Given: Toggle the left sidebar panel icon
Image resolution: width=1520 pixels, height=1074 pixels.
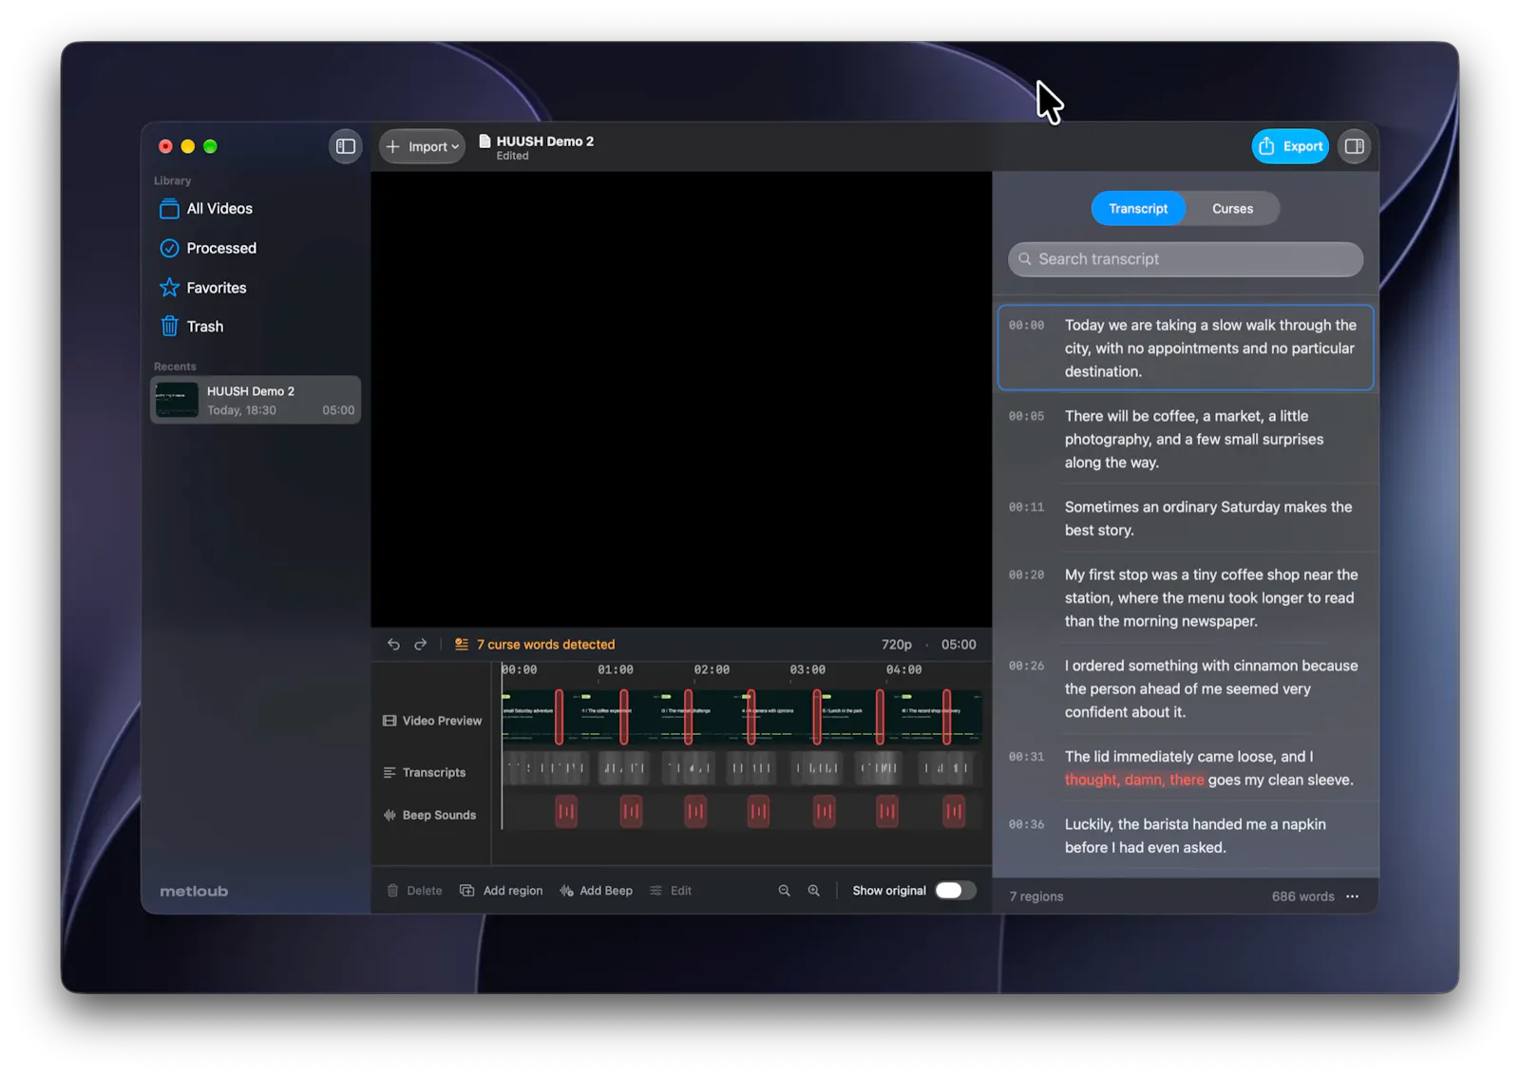Looking at the screenshot, I should click(346, 146).
